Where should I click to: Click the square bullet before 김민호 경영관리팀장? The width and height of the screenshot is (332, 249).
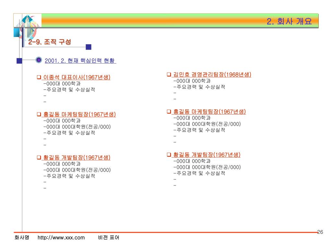[x=169, y=74]
